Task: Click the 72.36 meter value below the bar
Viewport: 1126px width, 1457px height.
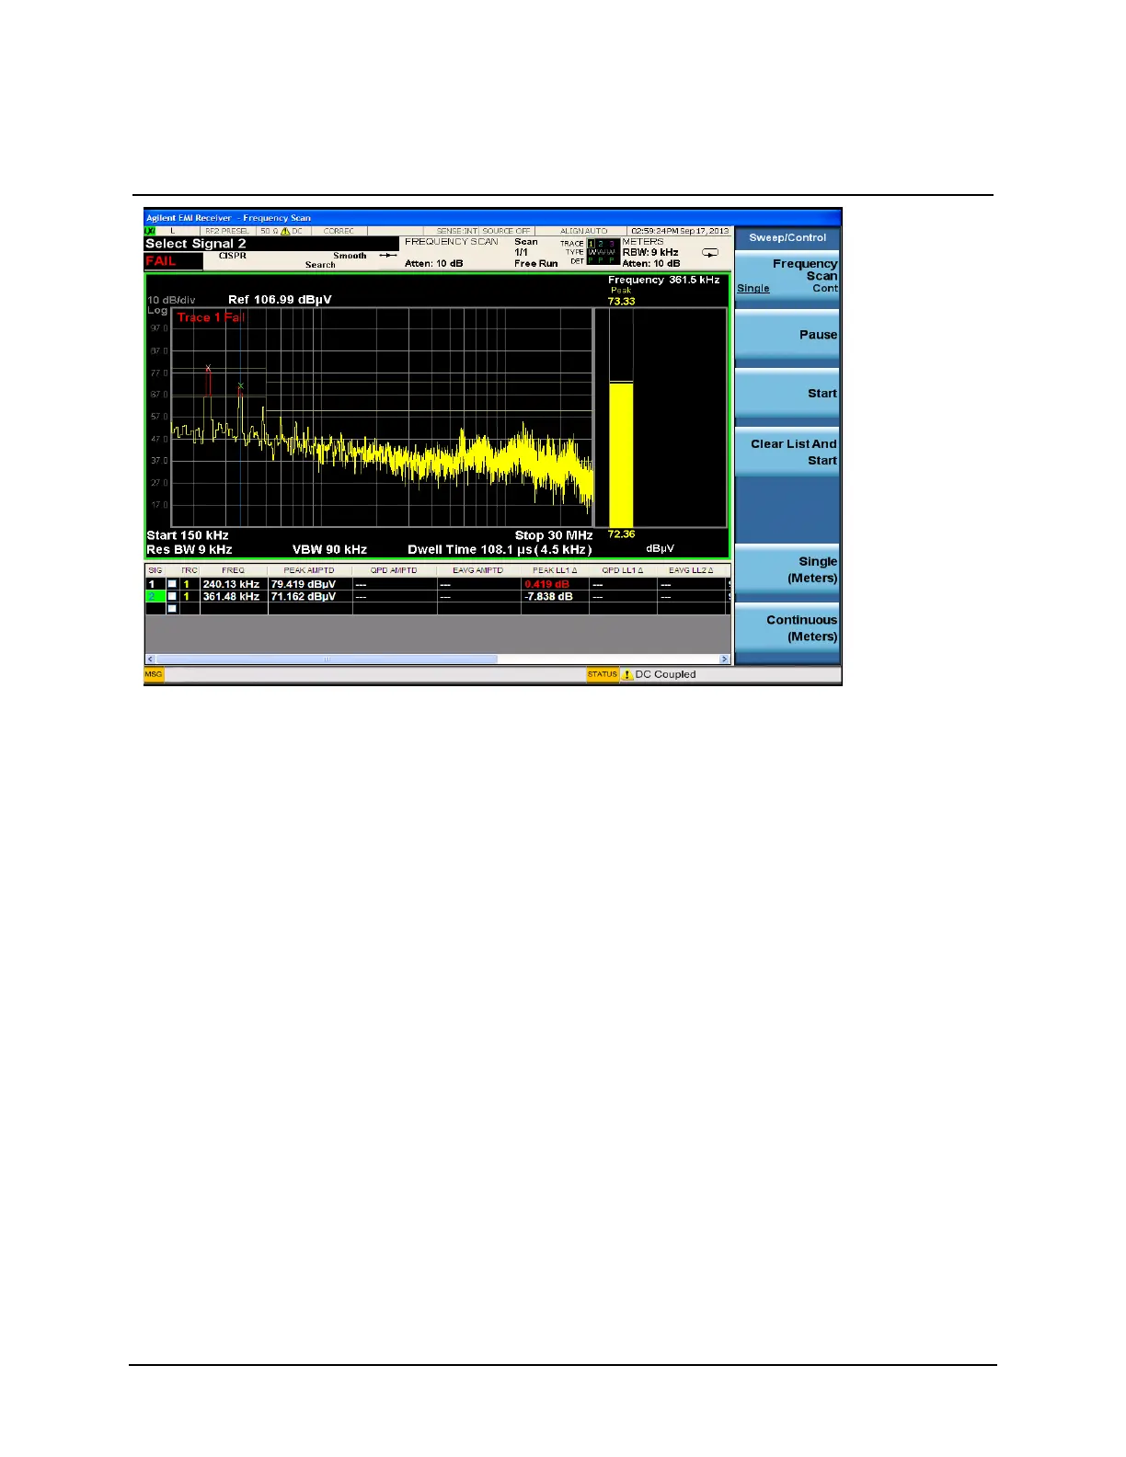Action: point(621,533)
